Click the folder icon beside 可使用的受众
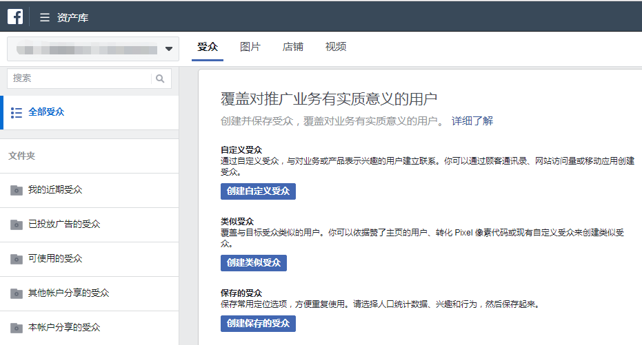 pos(17,259)
